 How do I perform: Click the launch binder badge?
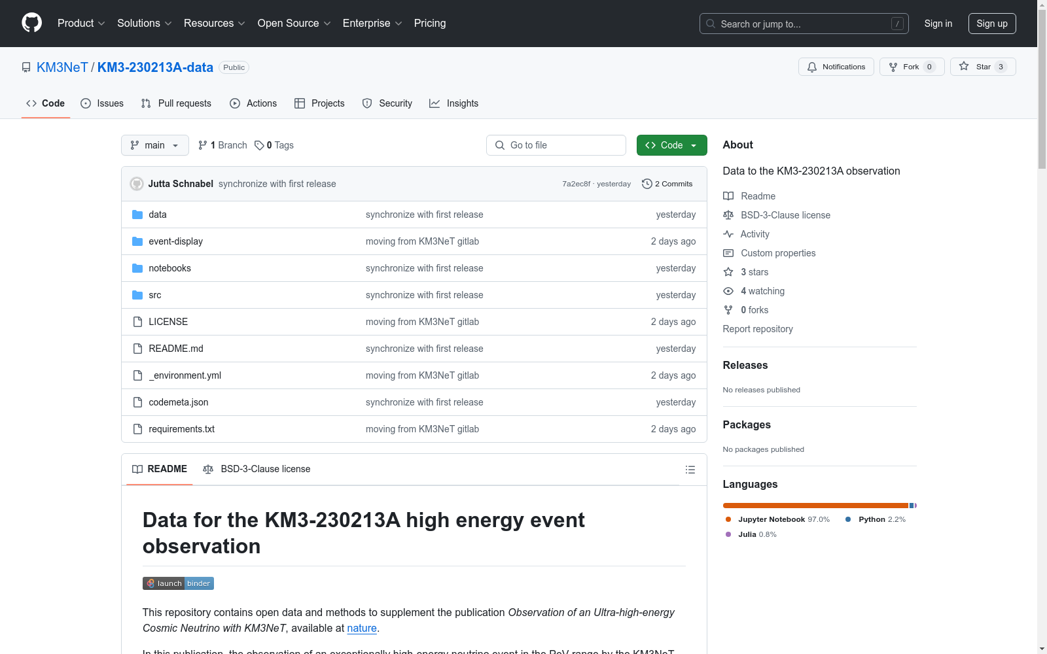[x=178, y=583]
